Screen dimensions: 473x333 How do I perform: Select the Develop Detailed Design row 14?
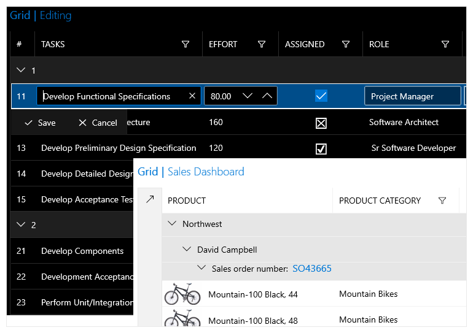(x=72, y=174)
